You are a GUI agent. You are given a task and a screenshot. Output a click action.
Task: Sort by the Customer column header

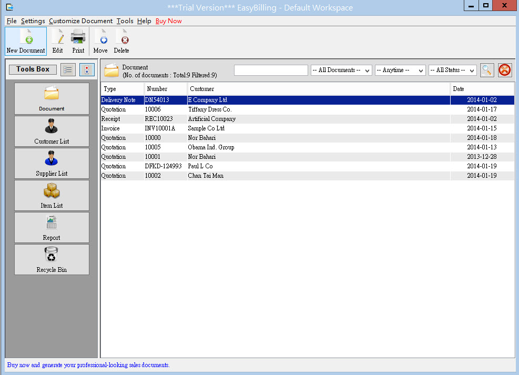(x=319, y=89)
